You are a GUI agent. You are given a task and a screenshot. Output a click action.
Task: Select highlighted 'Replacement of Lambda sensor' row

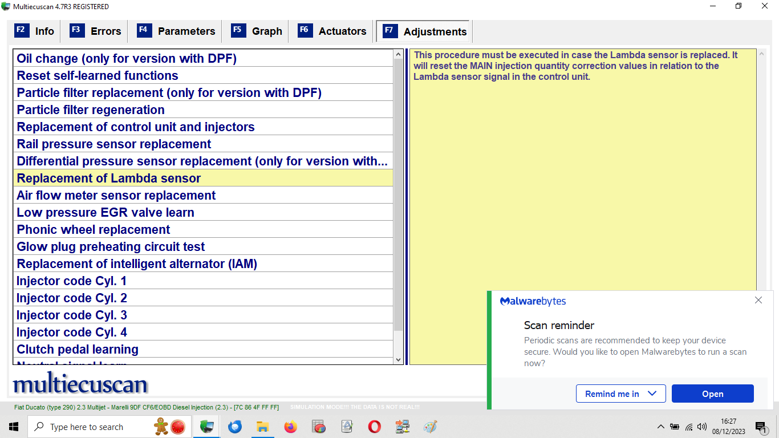203,178
